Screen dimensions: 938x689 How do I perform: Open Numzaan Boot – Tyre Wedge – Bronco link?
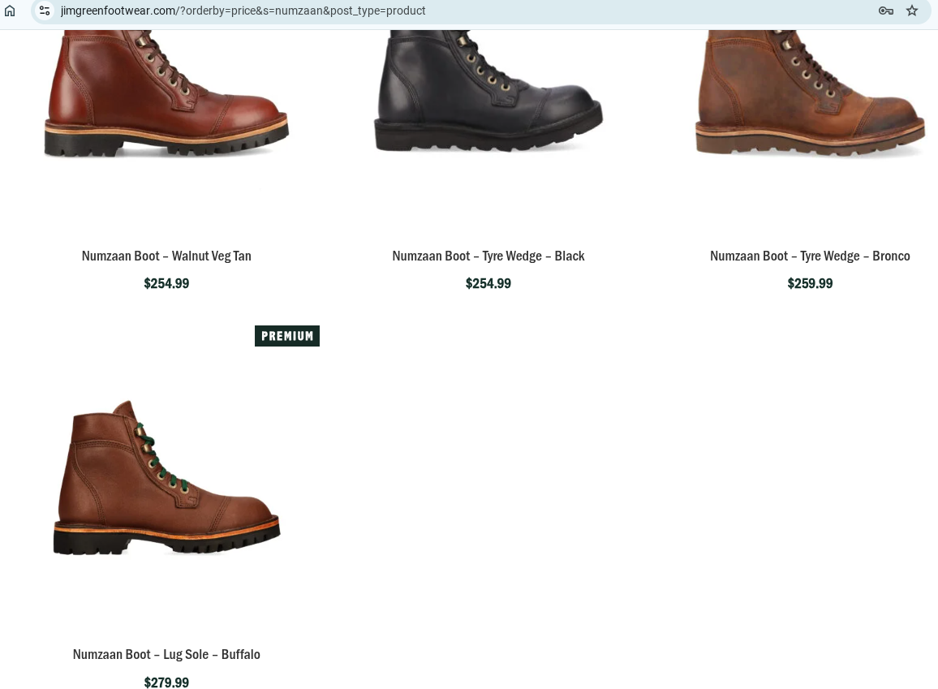click(x=810, y=256)
